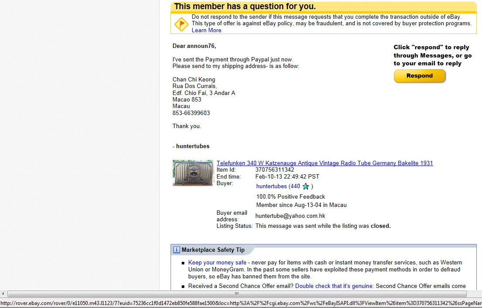The image size is (482, 308).
Task: Open the Keep your money safe link
Action: (x=217, y=263)
